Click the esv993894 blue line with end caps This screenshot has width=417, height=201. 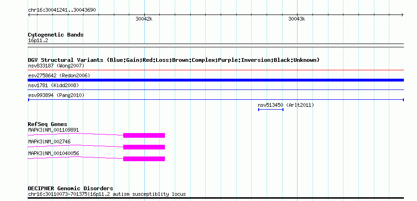(216, 100)
